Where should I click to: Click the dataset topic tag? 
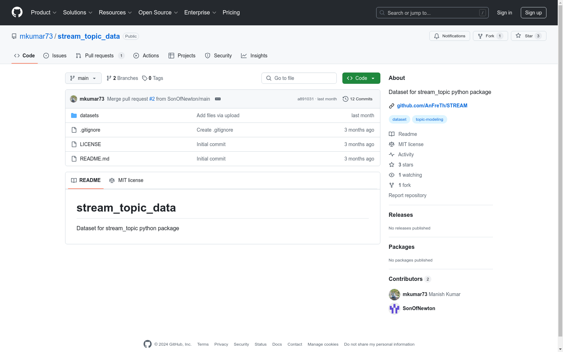[x=399, y=119]
